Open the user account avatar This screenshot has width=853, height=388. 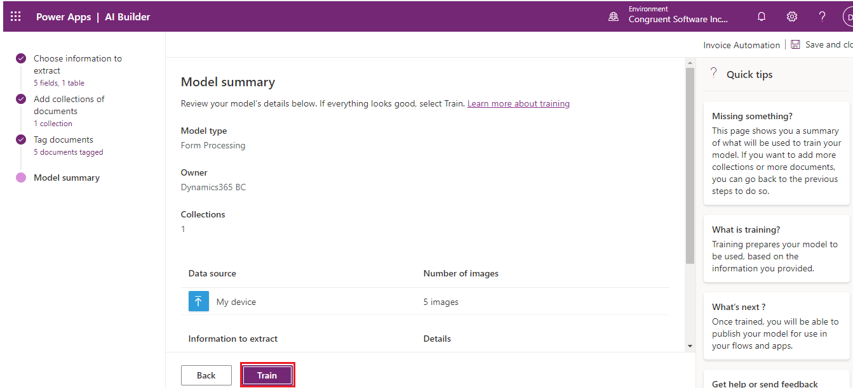click(x=848, y=17)
